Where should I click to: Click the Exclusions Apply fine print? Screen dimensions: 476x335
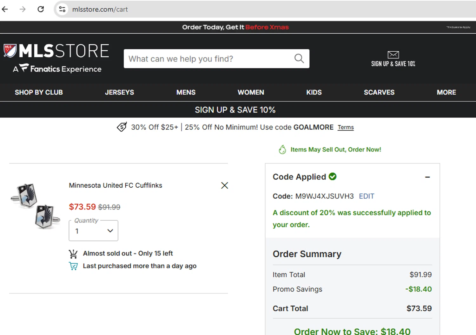[x=459, y=27]
